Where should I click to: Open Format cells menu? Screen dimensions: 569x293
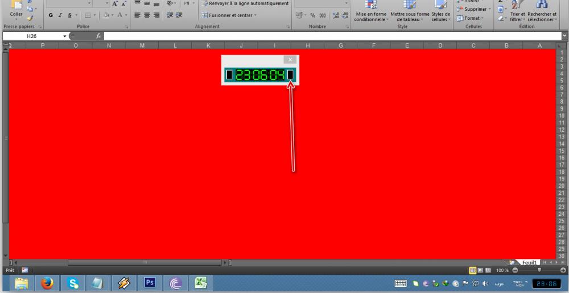click(x=471, y=18)
